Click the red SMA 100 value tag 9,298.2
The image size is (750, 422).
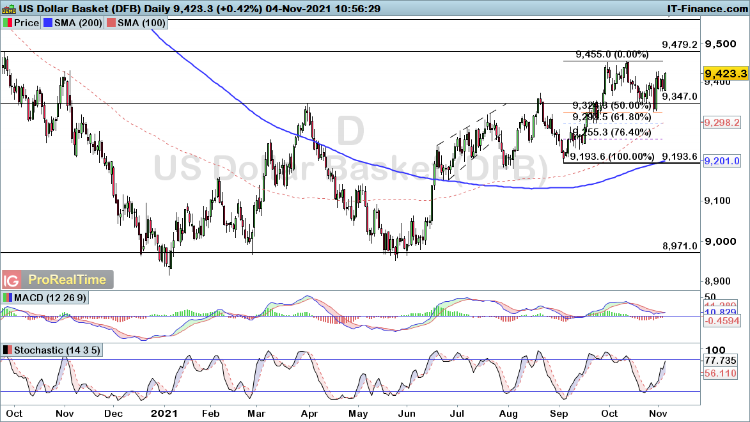coord(722,123)
